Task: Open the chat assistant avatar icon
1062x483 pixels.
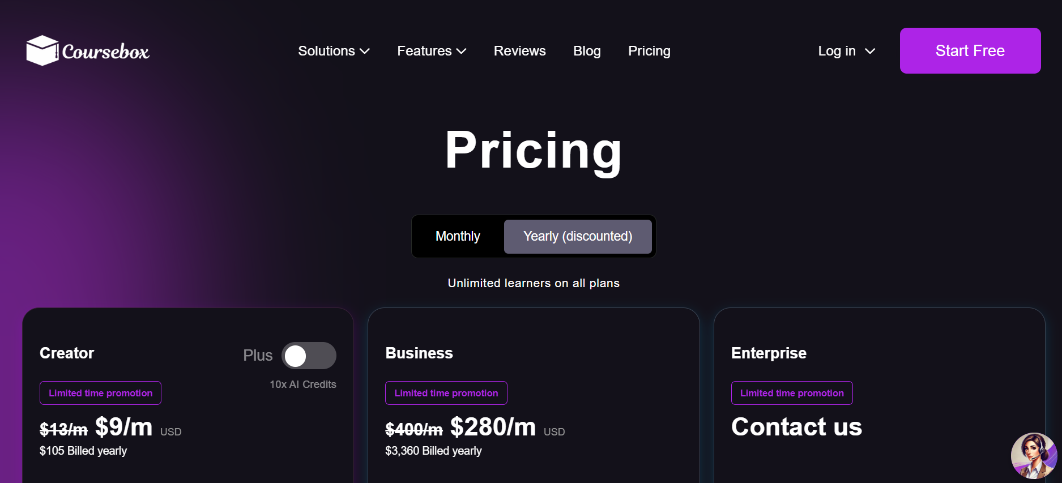Action: coord(1034,456)
